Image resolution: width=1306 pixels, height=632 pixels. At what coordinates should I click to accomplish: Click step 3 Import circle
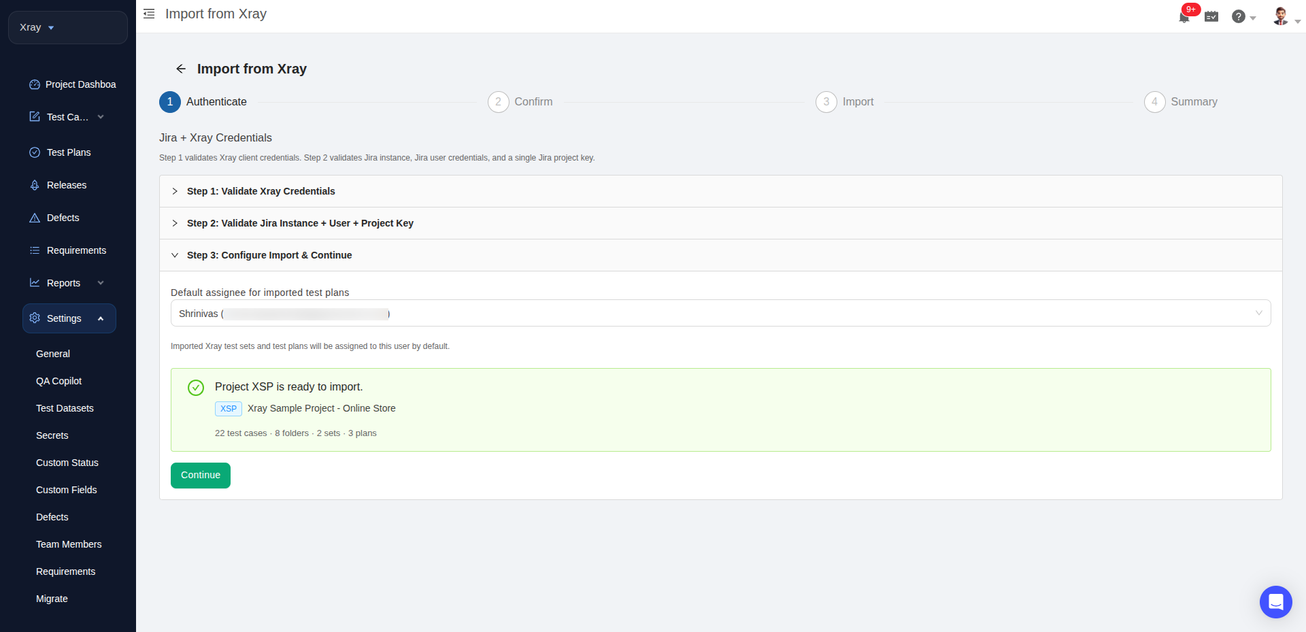click(826, 102)
